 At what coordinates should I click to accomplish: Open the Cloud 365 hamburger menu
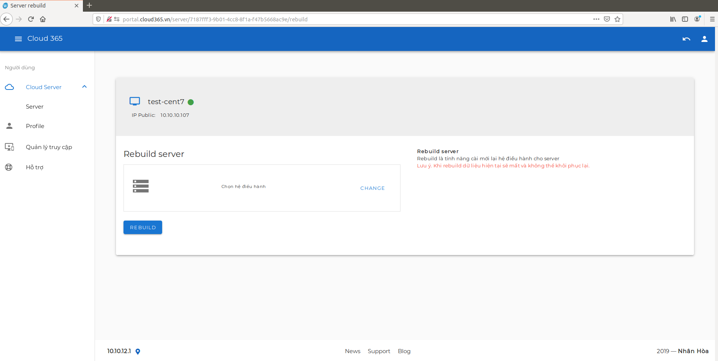coord(18,39)
